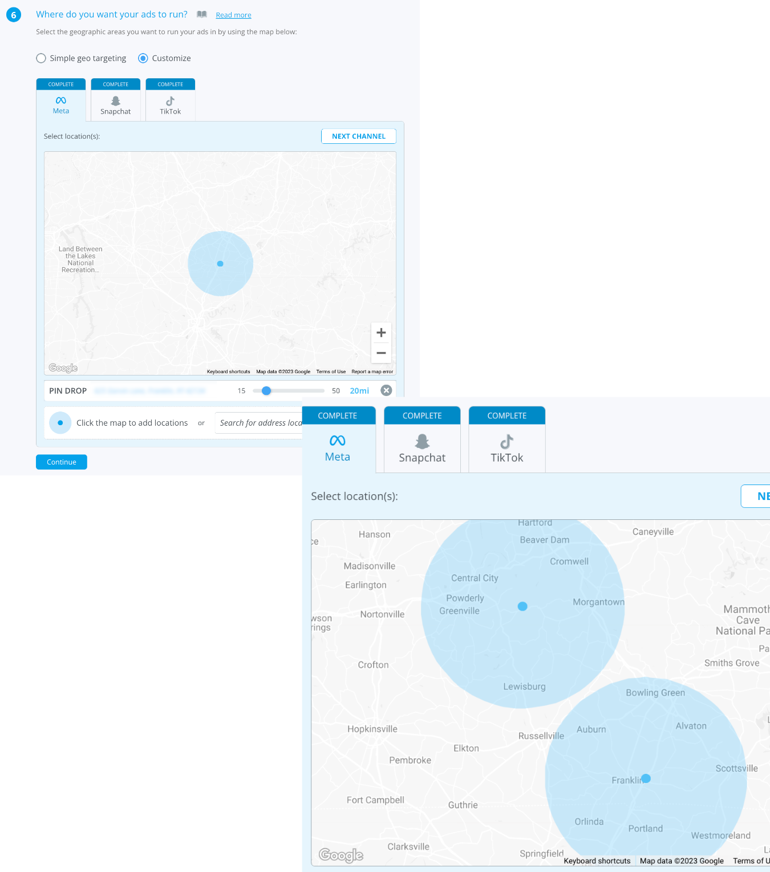The width and height of the screenshot is (770, 872).
Task: Switch to the small Snapchat channel tab
Action: [x=116, y=106]
